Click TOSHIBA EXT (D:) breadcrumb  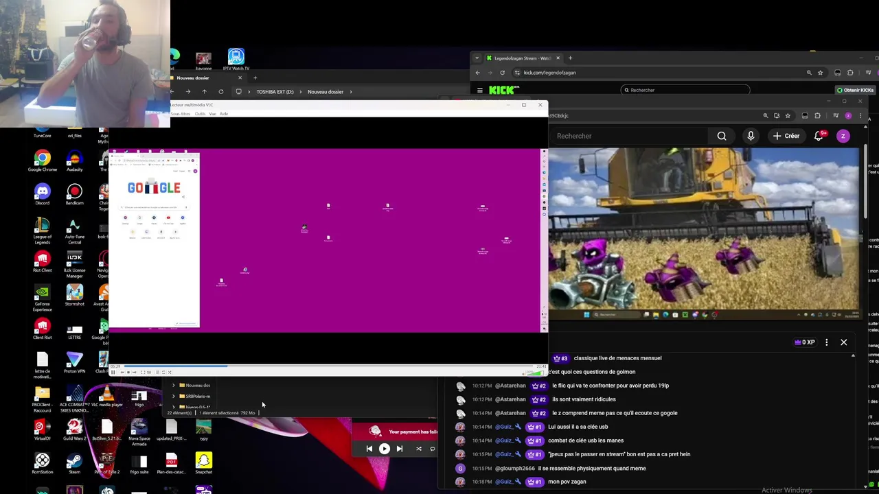[x=275, y=92]
